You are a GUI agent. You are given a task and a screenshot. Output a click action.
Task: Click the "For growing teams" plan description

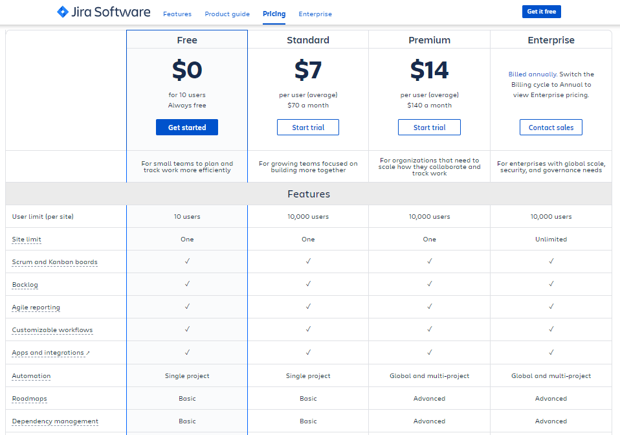[x=308, y=167]
